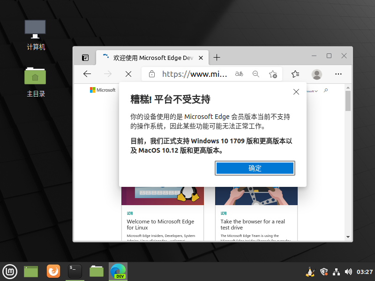
Task: Close the Microsoft Edge Dev welcome tab
Action: click(x=201, y=58)
